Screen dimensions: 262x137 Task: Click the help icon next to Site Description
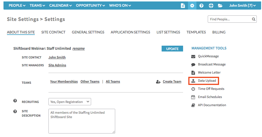[15, 111]
